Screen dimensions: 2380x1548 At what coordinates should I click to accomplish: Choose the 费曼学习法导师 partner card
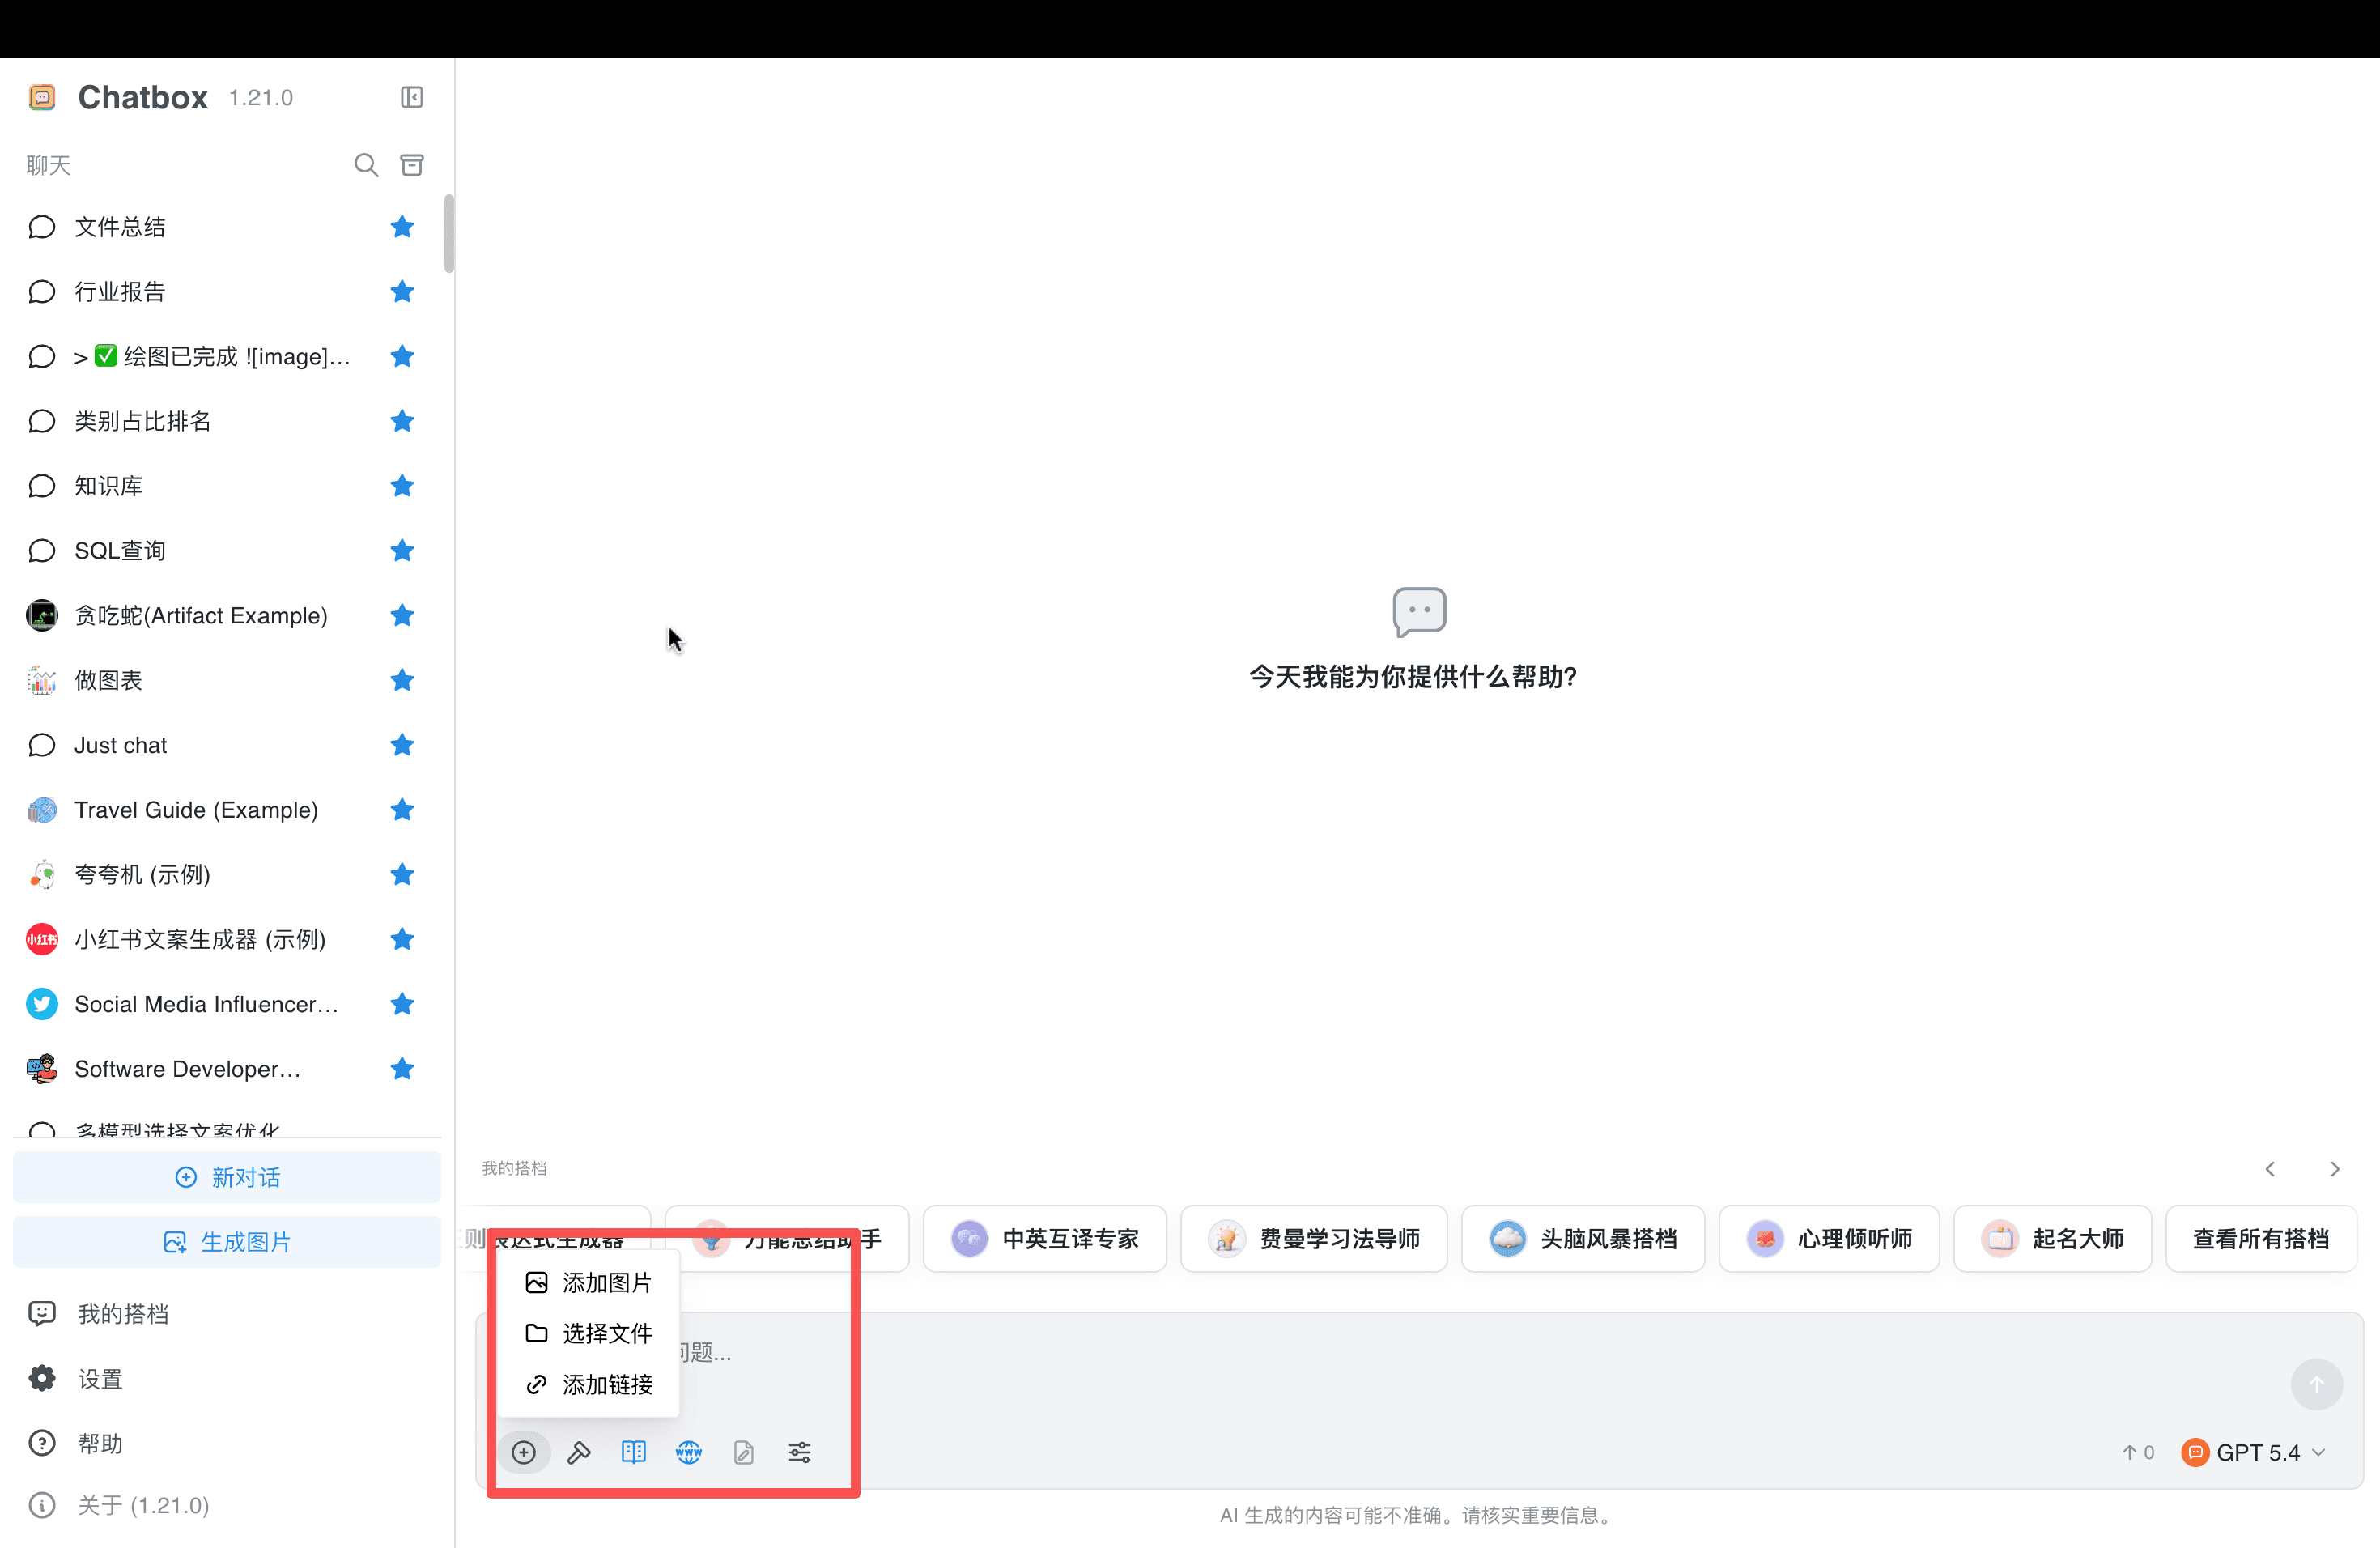tap(1313, 1239)
